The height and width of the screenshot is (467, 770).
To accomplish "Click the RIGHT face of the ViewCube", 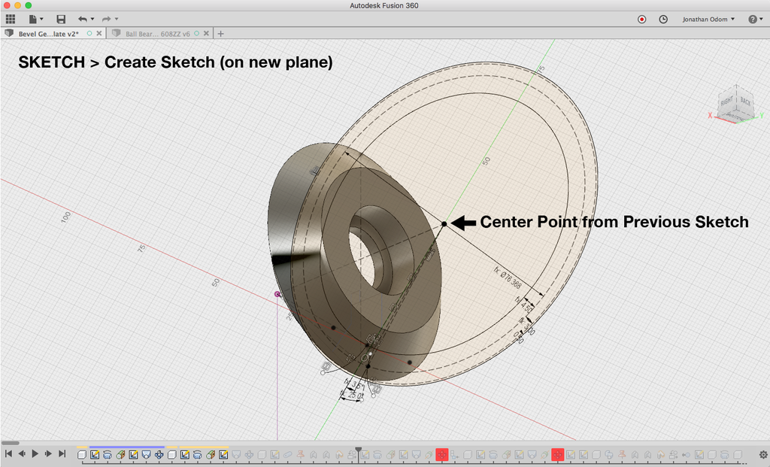I will pos(726,102).
